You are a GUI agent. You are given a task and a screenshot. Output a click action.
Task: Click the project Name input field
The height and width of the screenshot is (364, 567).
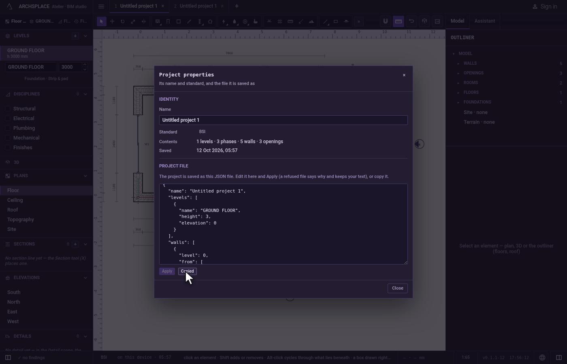(x=283, y=120)
